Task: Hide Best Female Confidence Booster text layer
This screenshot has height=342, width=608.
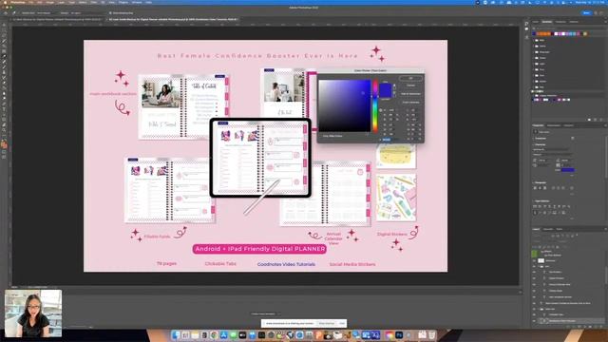Action: point(534,303)
